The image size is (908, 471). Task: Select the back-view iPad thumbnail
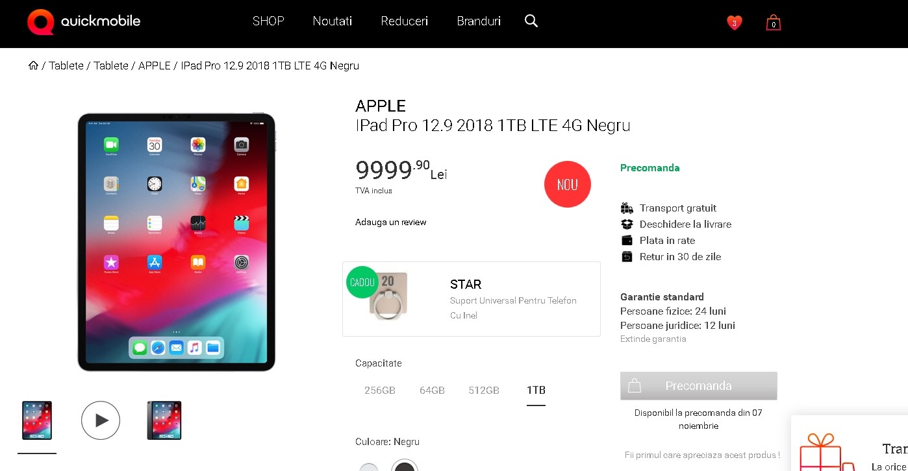[164, 420]
